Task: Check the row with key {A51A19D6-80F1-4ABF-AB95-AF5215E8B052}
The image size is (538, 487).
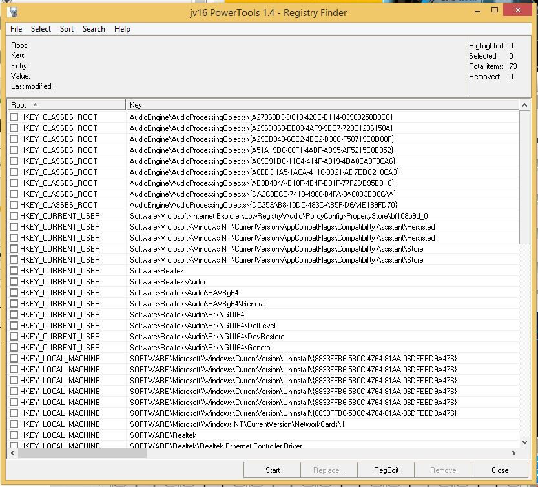Action: [x=14, y=150]
